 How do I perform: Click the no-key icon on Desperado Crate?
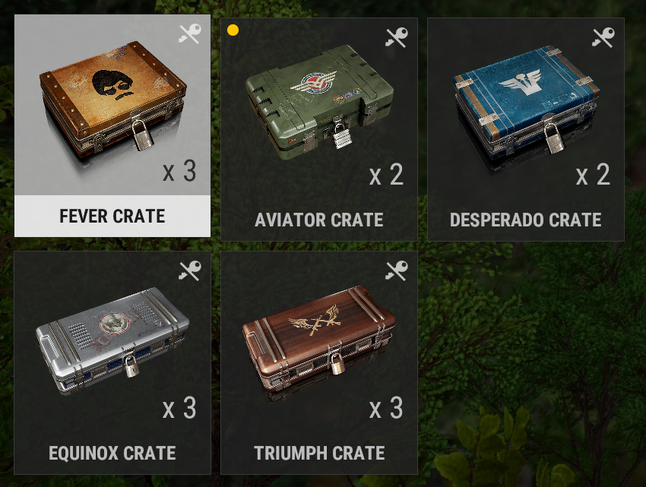coord(603,37)
